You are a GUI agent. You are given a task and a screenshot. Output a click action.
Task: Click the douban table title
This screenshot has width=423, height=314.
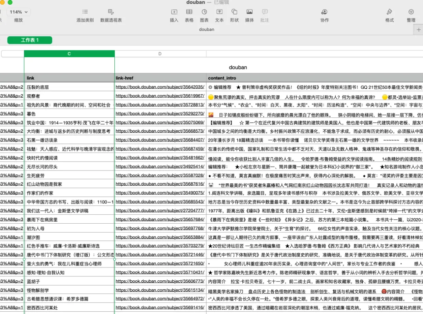coord(238,67)
